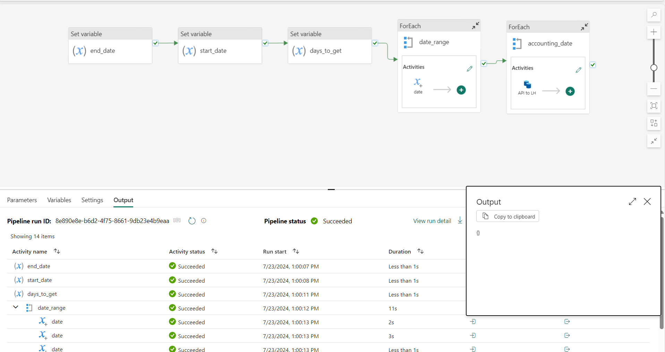Viewport: 665px width, 352px height.
Task: Select the Output tab
Action: pos(123,200)
